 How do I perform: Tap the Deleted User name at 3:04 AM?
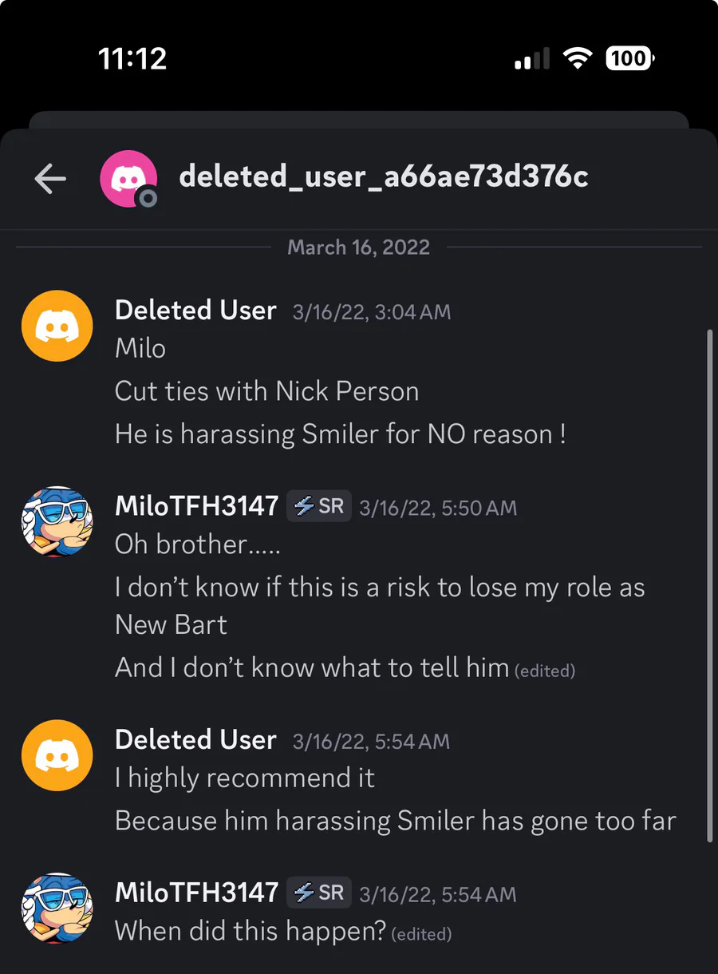point(195,311)
